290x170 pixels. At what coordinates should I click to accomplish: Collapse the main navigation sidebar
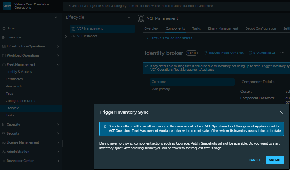(x=56, y=17)
